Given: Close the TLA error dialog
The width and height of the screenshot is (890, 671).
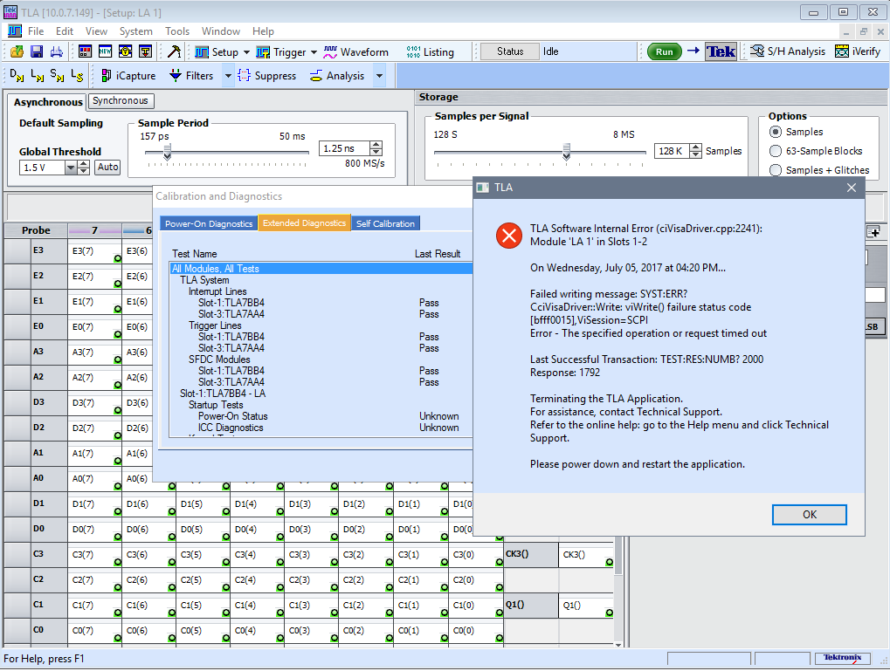Looking at the screenshot, I should [852, 188].
